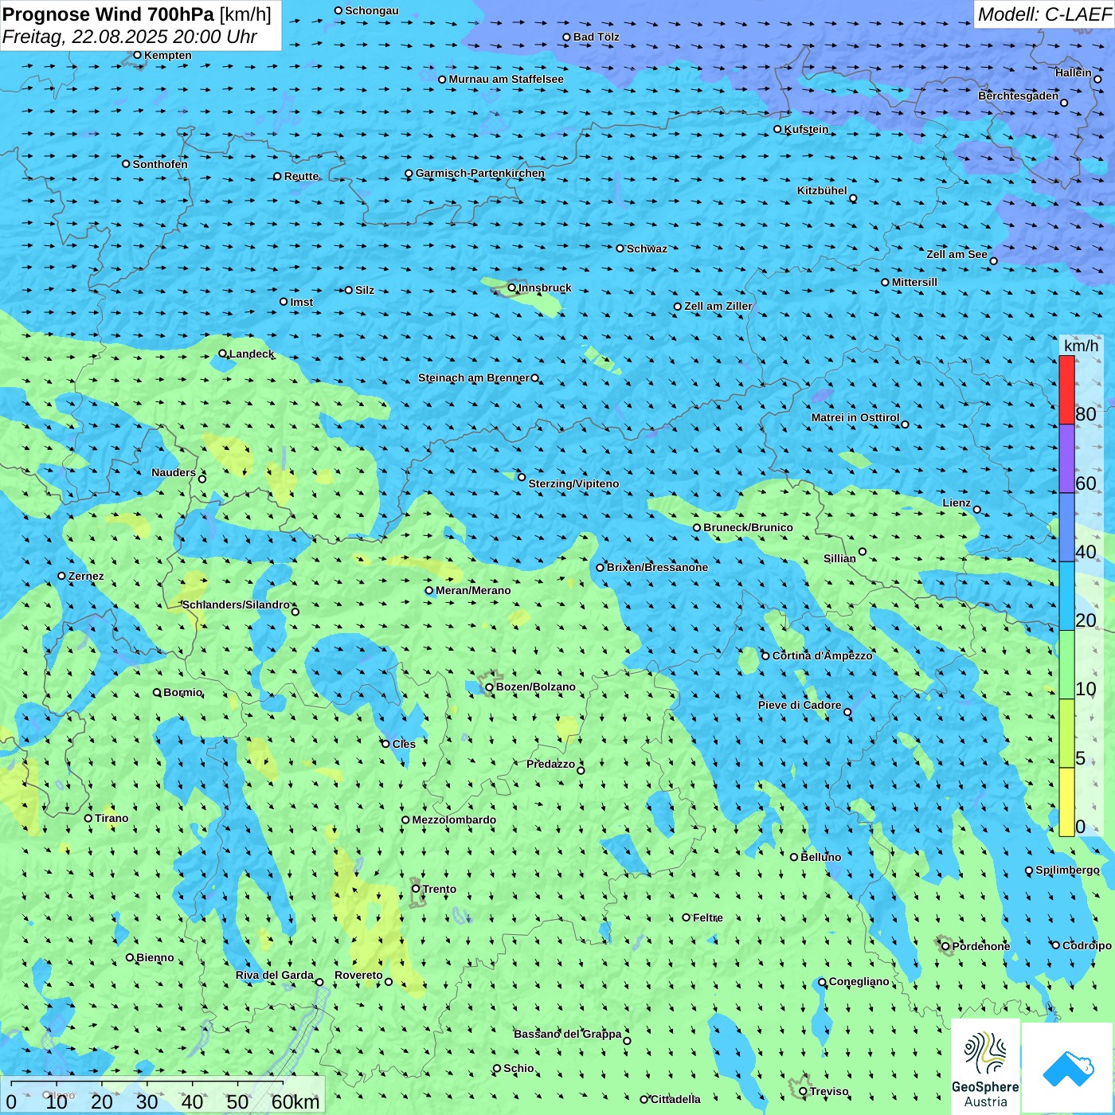Click the Rovereto label
This screenshot has width=1115, height=1115.
pyautogui.click(x=358, y=975)
